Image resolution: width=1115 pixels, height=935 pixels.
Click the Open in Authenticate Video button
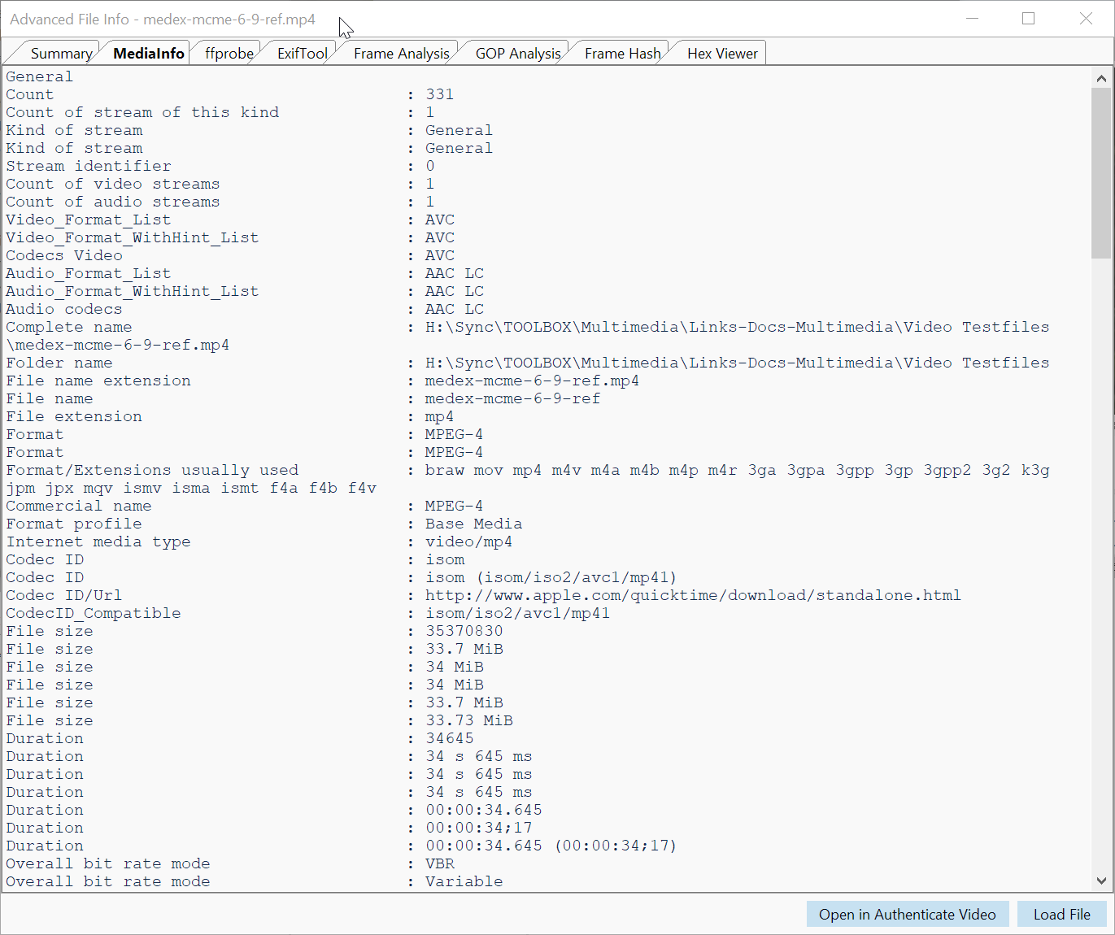tap(908, 914)
